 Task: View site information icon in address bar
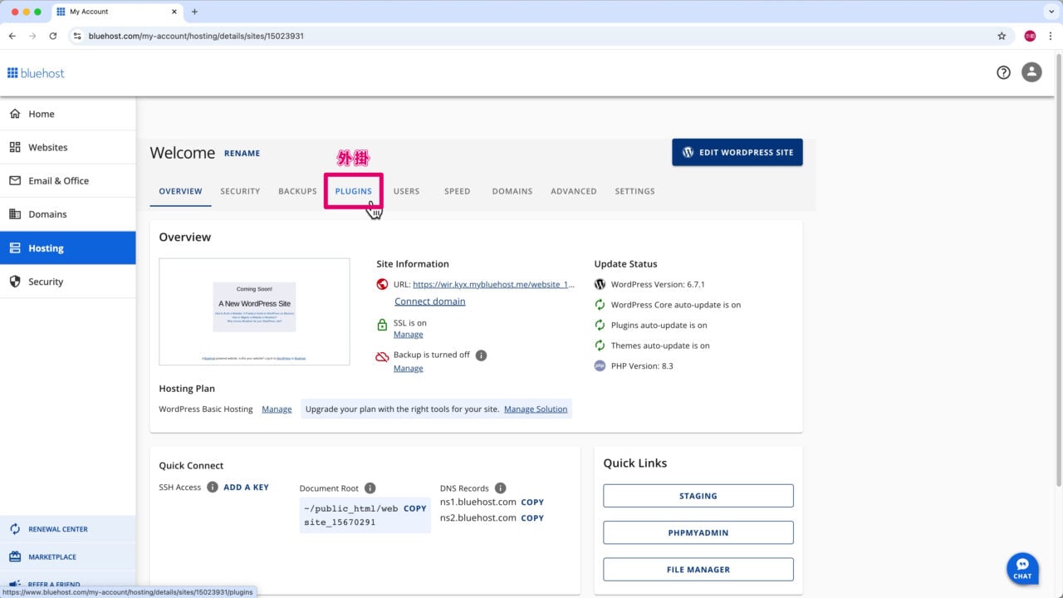click(x=77, y=36)
